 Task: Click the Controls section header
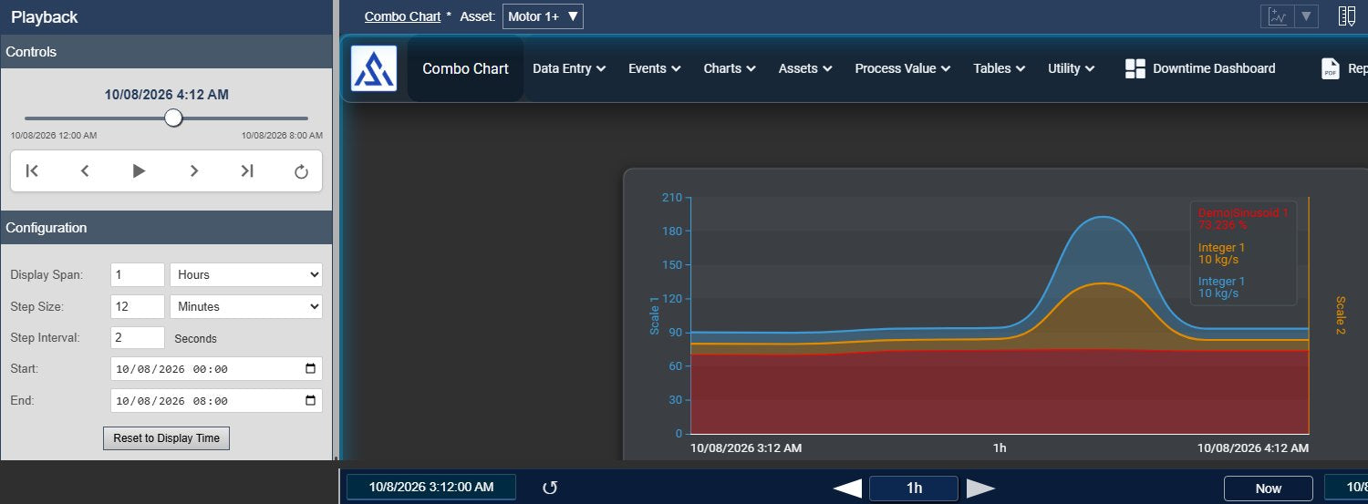(166, 52)
